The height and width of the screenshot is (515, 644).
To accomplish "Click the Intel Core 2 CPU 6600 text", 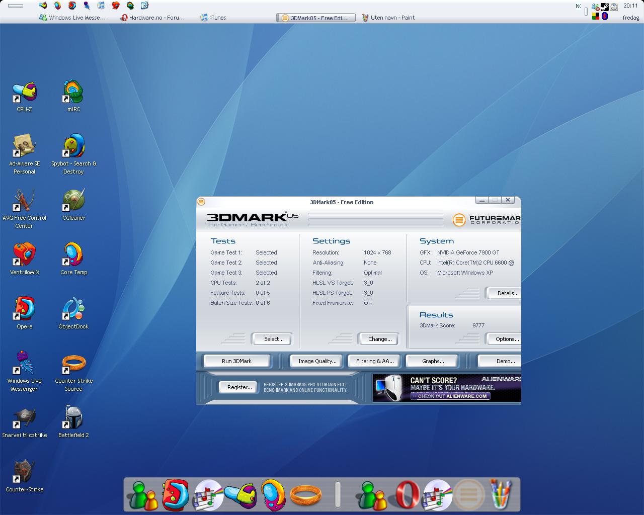I will pos(475,263).
